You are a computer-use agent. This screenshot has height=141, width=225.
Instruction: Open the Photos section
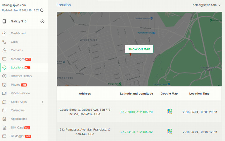tap(15, 85)
